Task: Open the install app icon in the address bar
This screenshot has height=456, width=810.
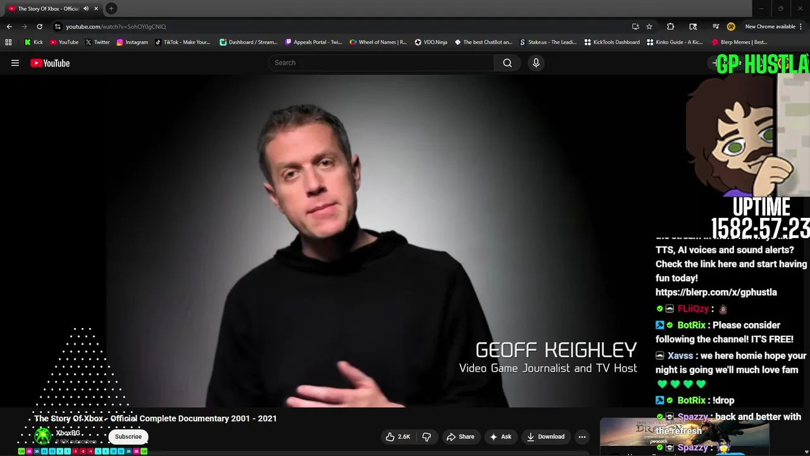Action: pos(635,27)
